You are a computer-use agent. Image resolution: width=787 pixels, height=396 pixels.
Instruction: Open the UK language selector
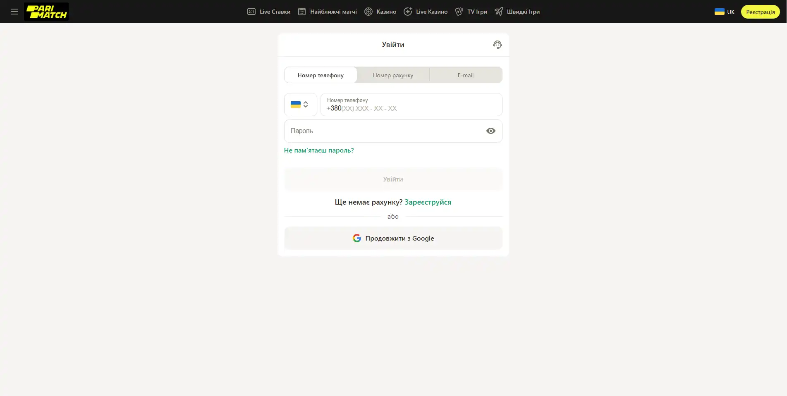pyautogui.click(x=725, y=12)
